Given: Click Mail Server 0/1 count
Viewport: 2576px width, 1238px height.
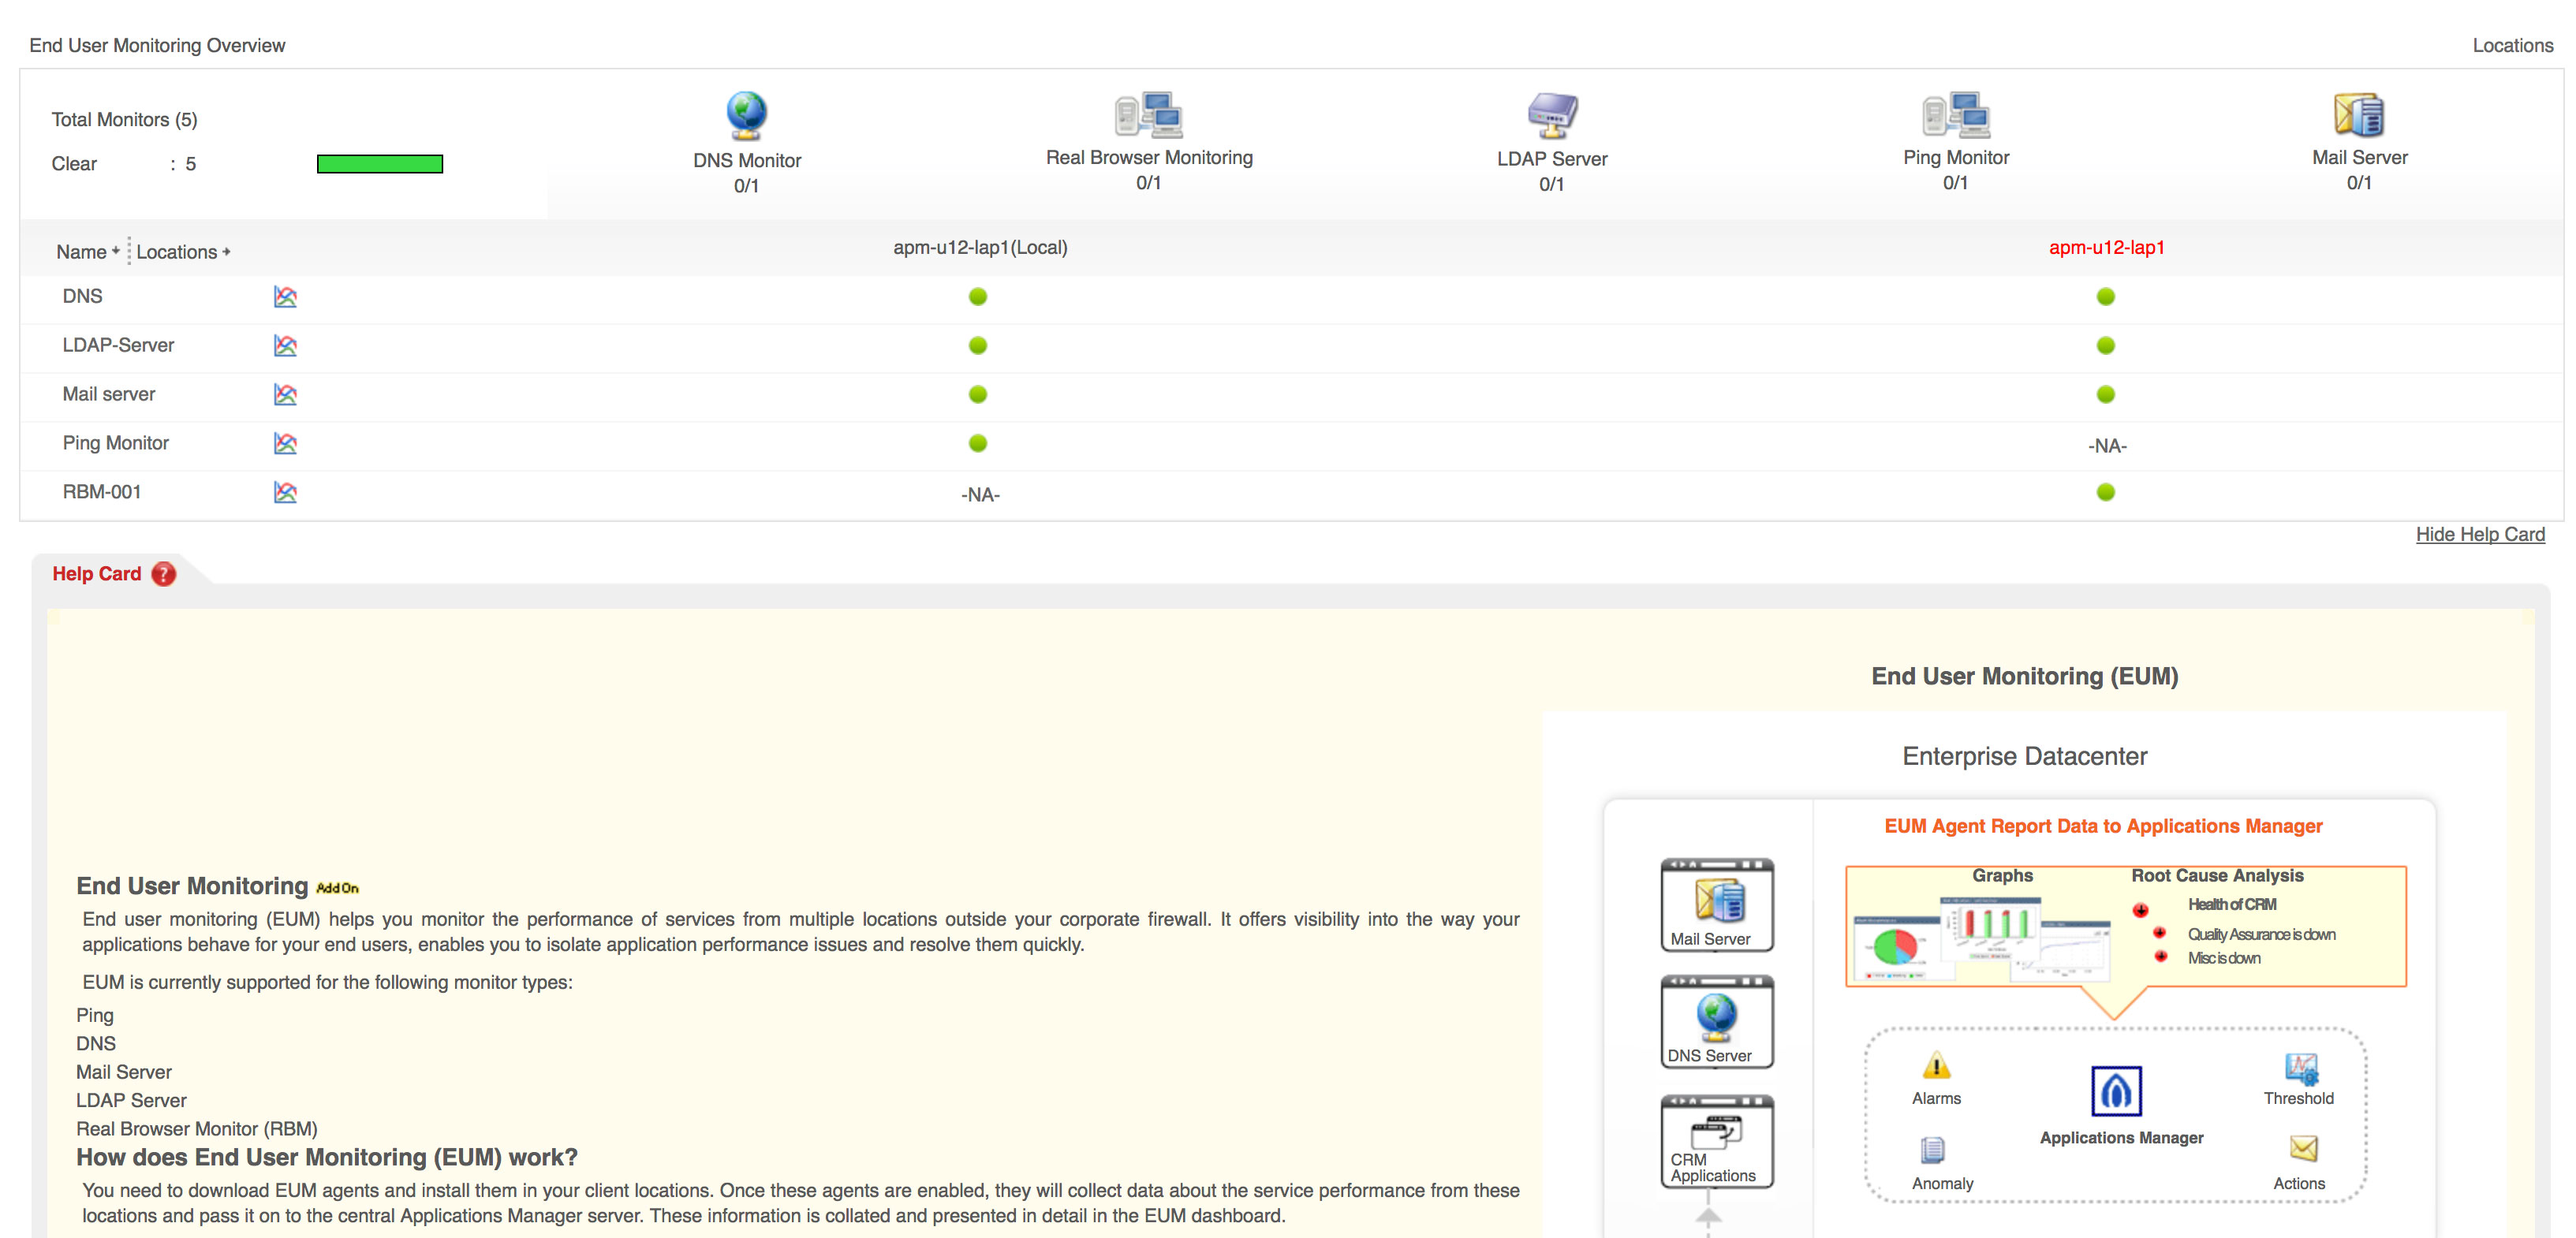Looking at the screenshot, I should (2359, 183).
